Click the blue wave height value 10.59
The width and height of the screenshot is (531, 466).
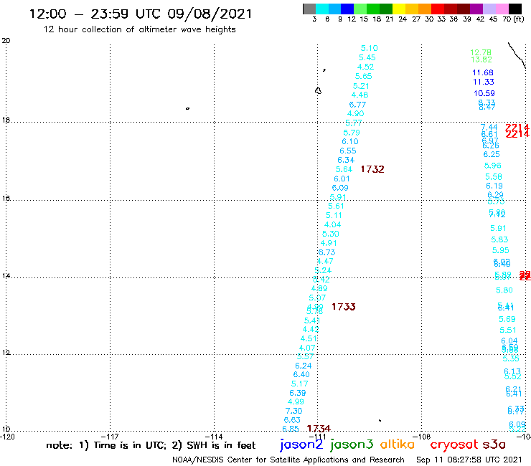point(484,93)
